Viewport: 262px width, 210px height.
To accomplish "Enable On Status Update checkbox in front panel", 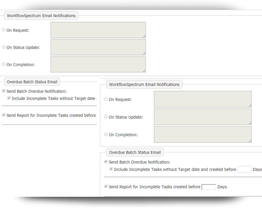I will click(106, 116).
